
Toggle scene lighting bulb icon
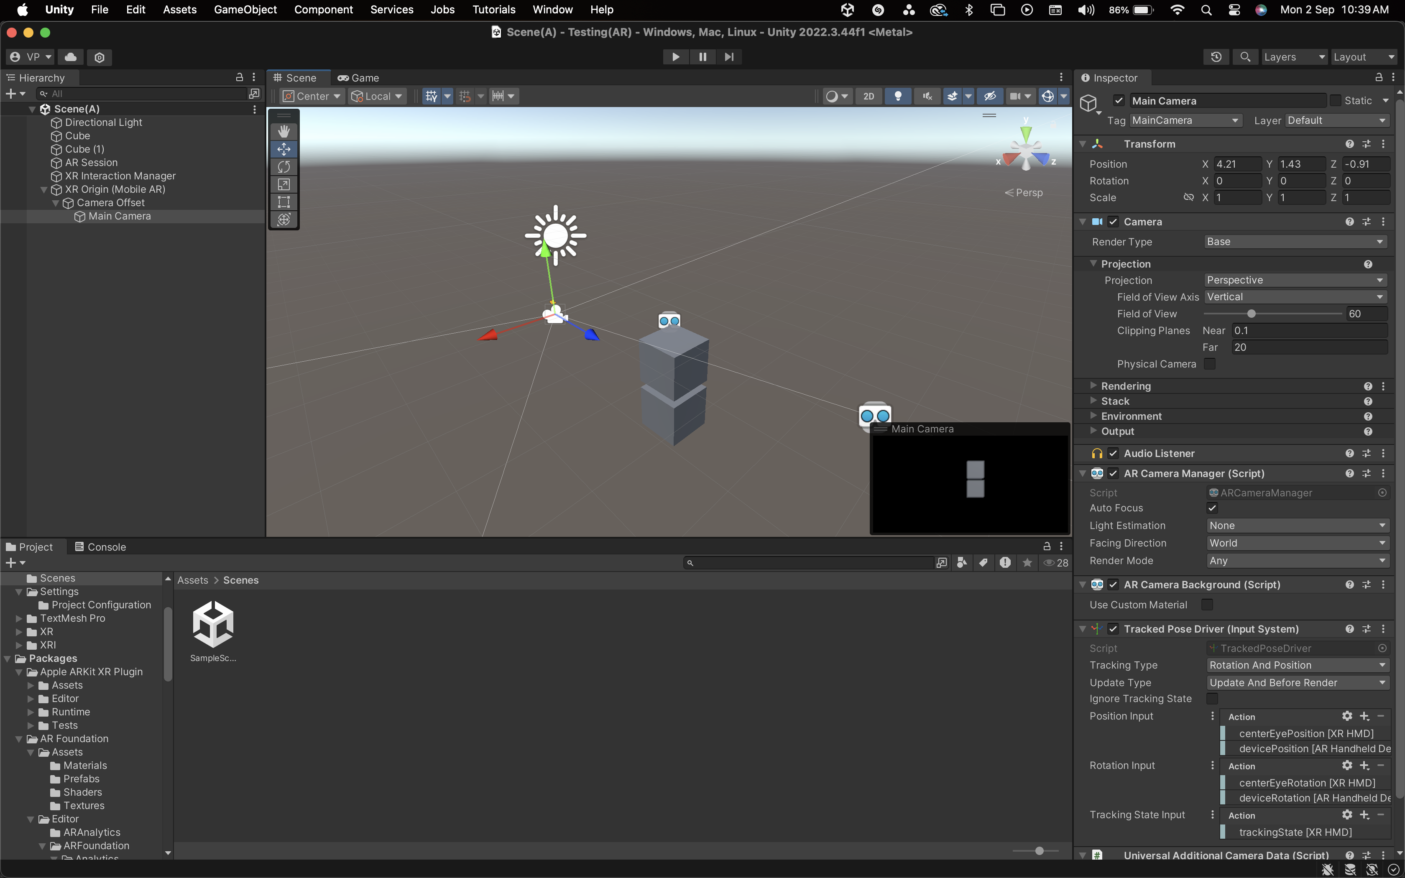[898, 97]
